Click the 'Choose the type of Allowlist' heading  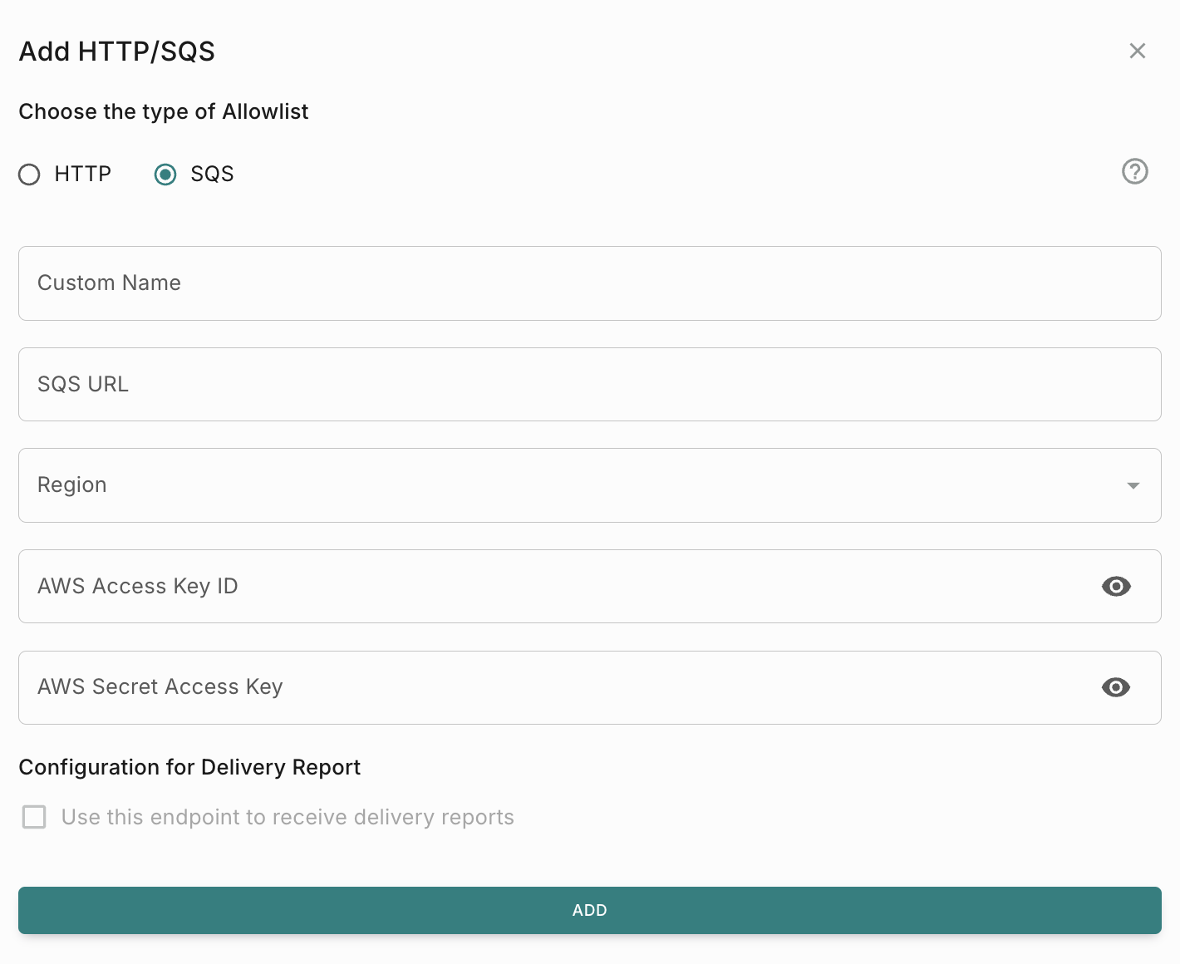[163, 111]
